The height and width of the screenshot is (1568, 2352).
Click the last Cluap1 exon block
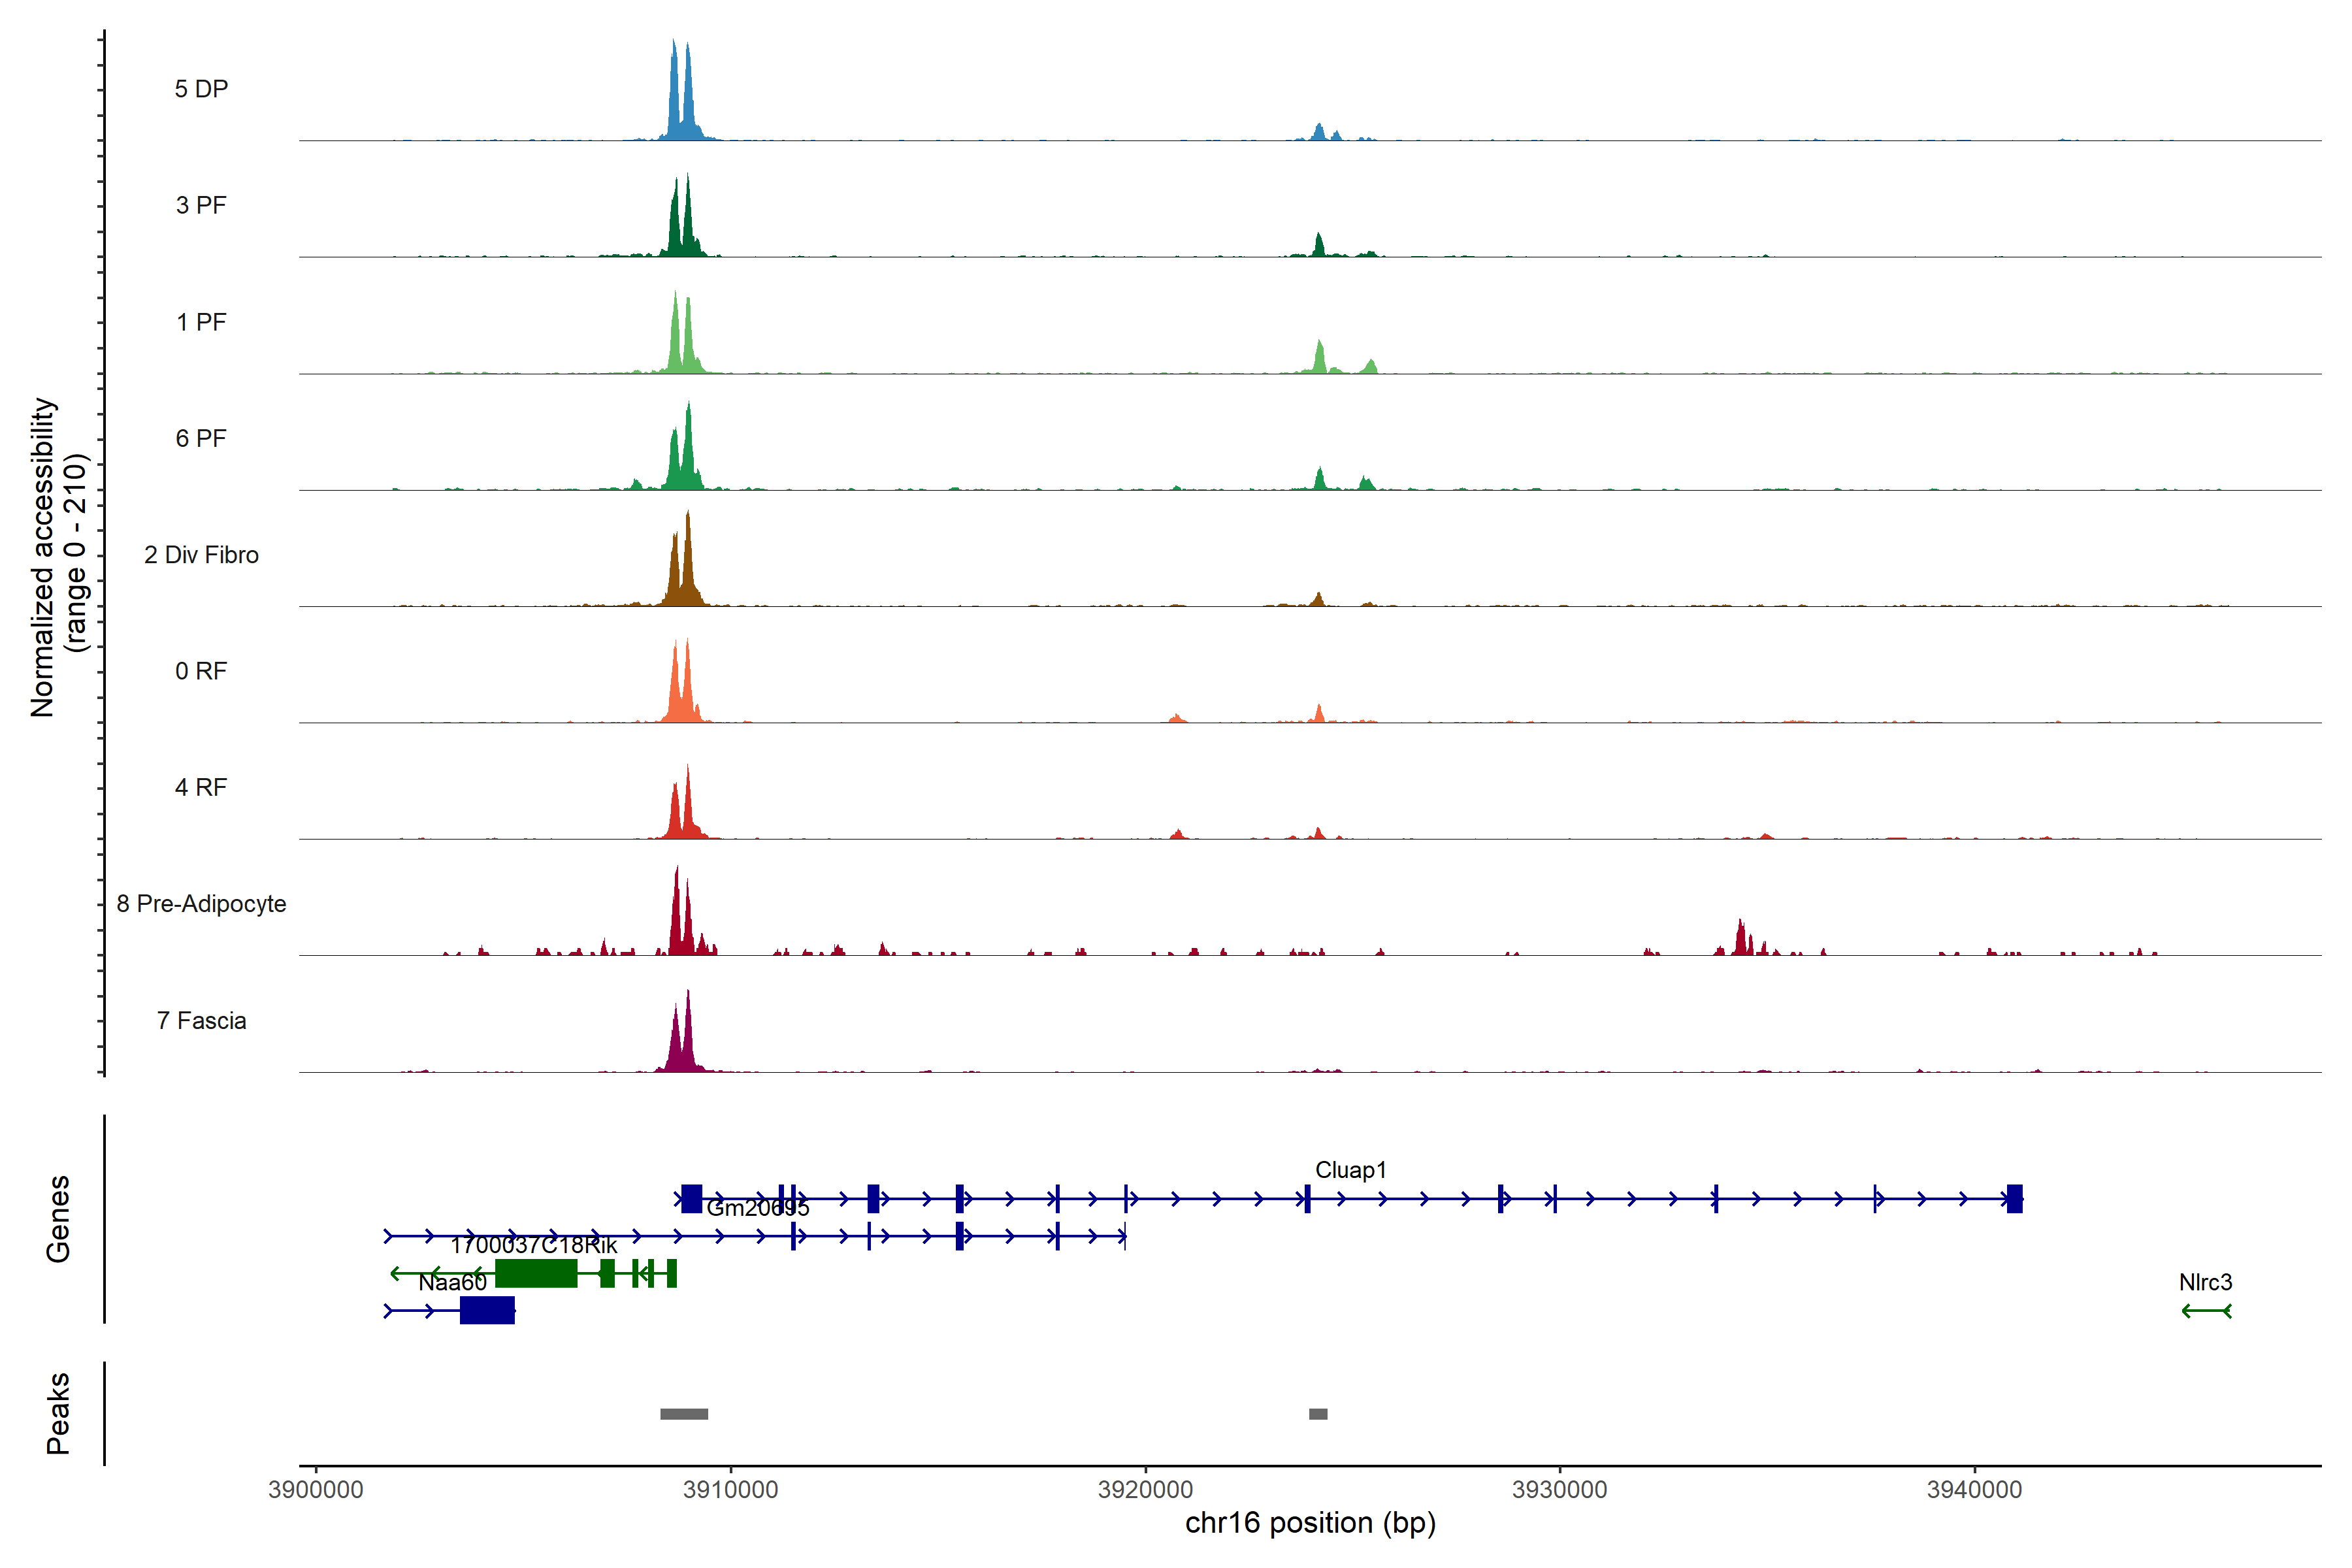coord(2014,1199)
